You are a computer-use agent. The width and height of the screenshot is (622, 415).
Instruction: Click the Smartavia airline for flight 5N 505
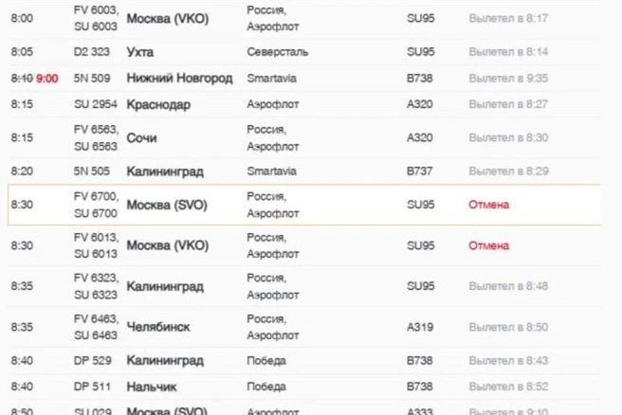click(271, 171)
